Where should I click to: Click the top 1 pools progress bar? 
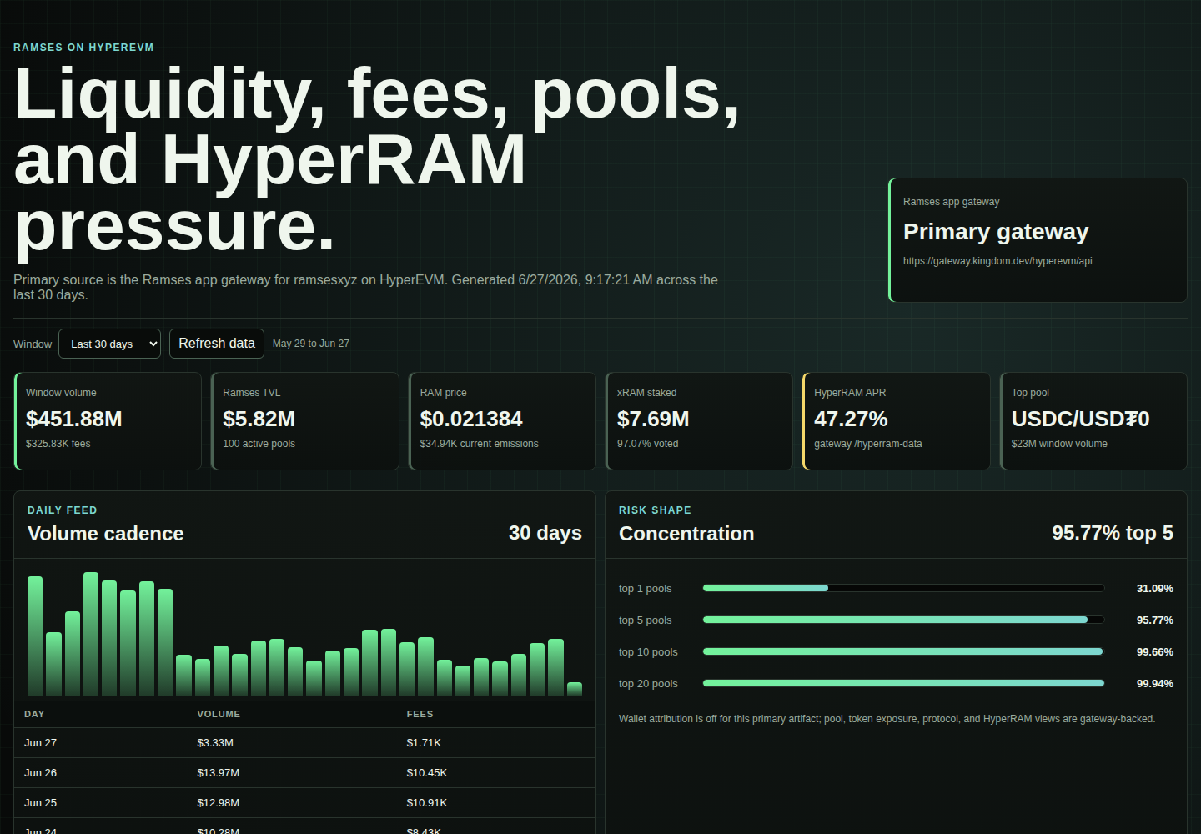[904, 588]
